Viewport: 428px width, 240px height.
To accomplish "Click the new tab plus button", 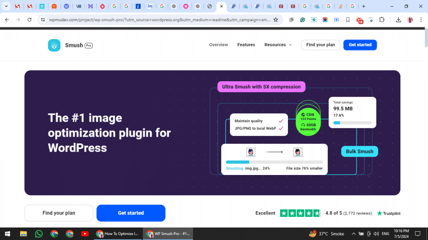I will pyautogui.click(x=364, y=6).
